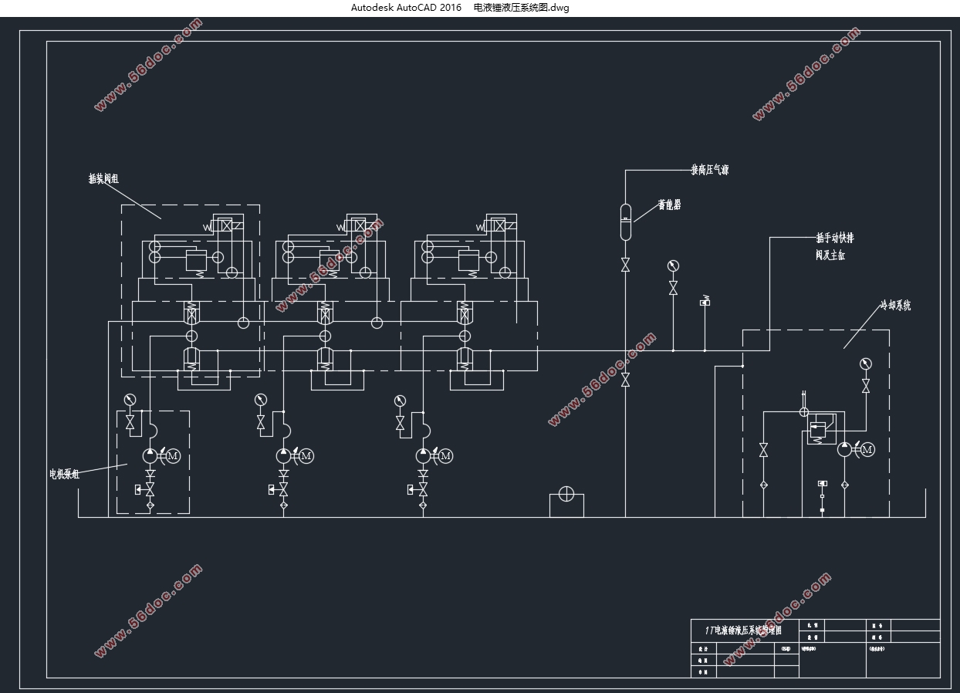The height and width of the screenshot is (693, 960).
Task: Click the cooling system motor M symbol
Action: pos(867,449)
